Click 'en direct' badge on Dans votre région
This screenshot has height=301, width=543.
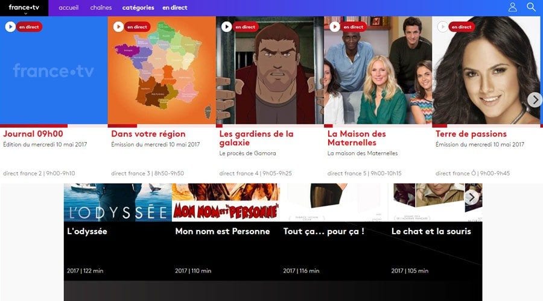point(137,26)
